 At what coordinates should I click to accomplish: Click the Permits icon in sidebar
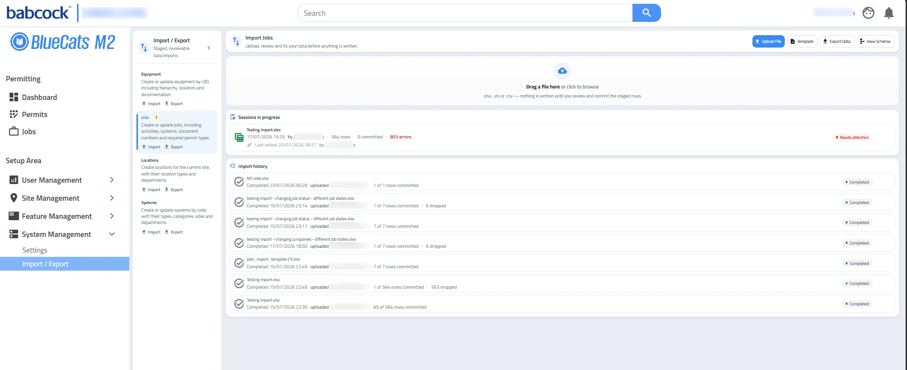click(x=14, y=114)
